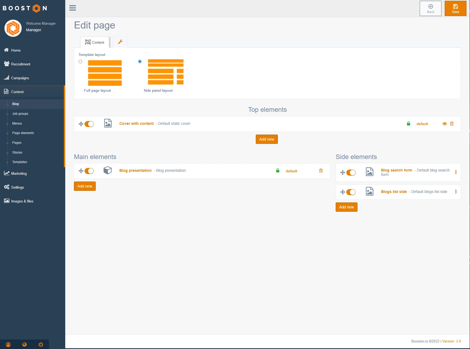
Task: Click the user profile icon at bottom
Action: click(x=8, y=344)
